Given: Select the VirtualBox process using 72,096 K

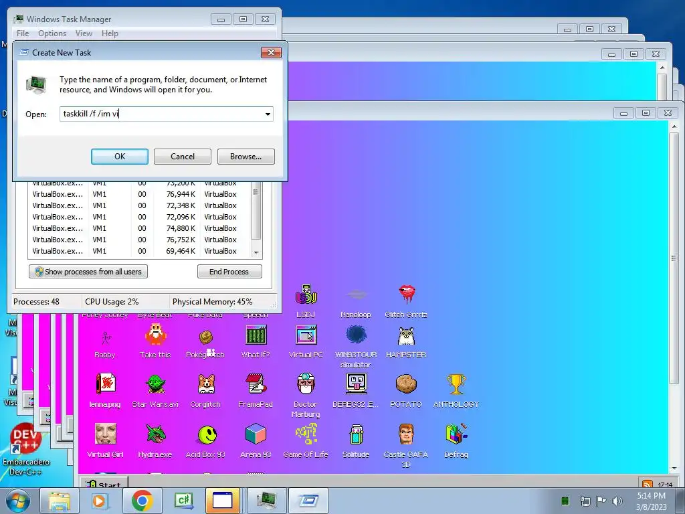Looking at the screenshot, I should (x=140, y=217).
